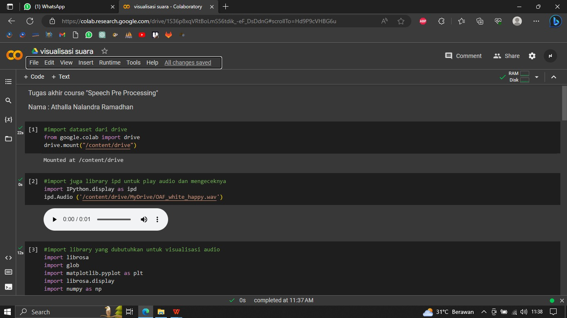Expand the RAM Disk runtime dropdown arrow
Screen dimensions: 567x318
pos(537,77)
